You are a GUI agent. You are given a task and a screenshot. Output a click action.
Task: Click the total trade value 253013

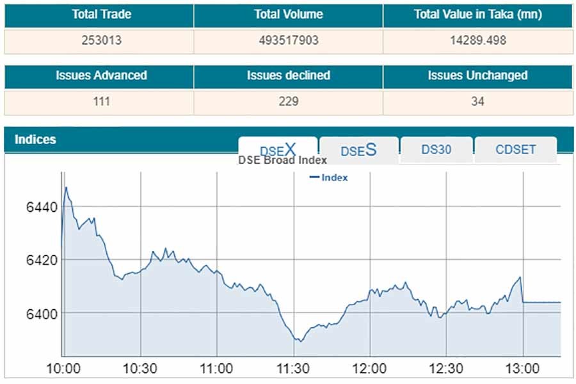pyautogui.click(x=99, y=40)
